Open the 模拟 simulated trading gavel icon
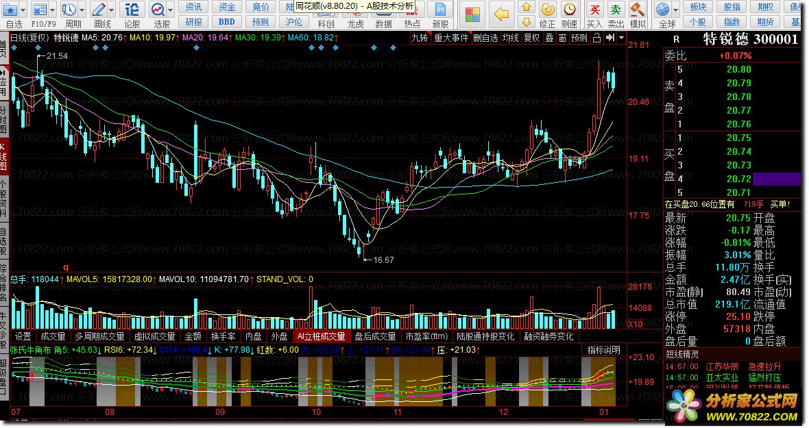 [x=638, y=10]
